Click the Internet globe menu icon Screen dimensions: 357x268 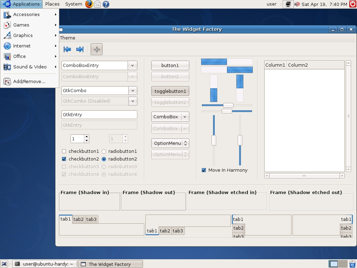click(7, 46)
